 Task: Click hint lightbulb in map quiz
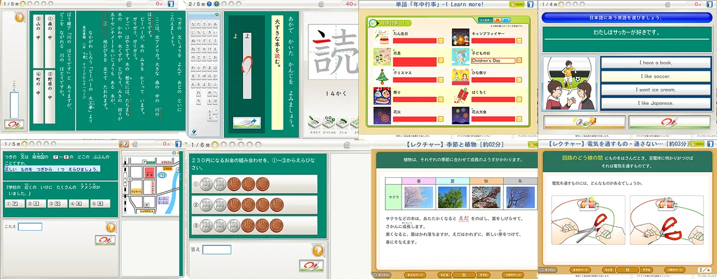pyautogui.click(x=111, y=227)
